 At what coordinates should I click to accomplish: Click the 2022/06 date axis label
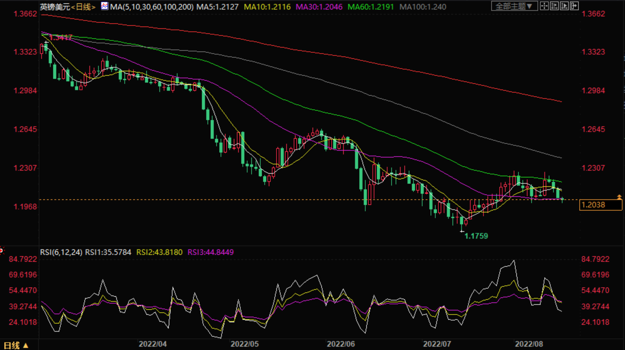pyautogui.click(x=341, y=344)
